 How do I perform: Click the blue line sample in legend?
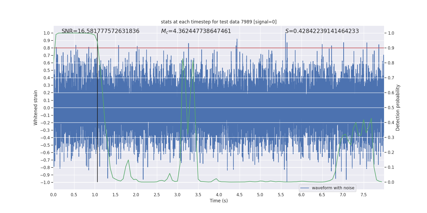coord(305,188)
